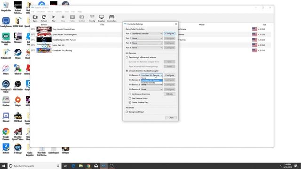Choose Real Wii Remote in dropdown list
The width and height of the screenshot is (301, 169).
pos(151,83)
